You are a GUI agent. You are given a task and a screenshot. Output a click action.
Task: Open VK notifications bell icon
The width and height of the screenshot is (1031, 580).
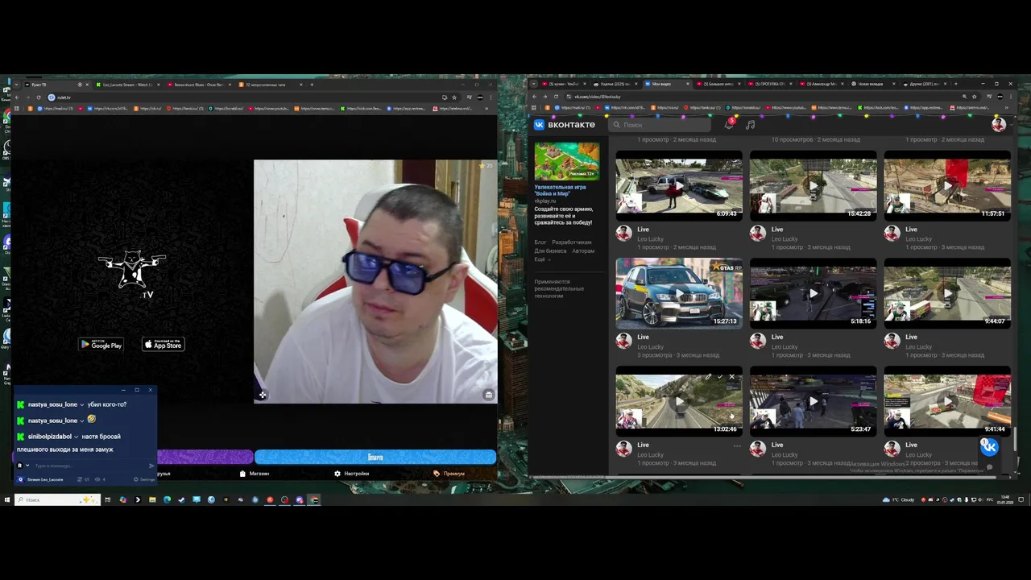[x=730, y=124]
